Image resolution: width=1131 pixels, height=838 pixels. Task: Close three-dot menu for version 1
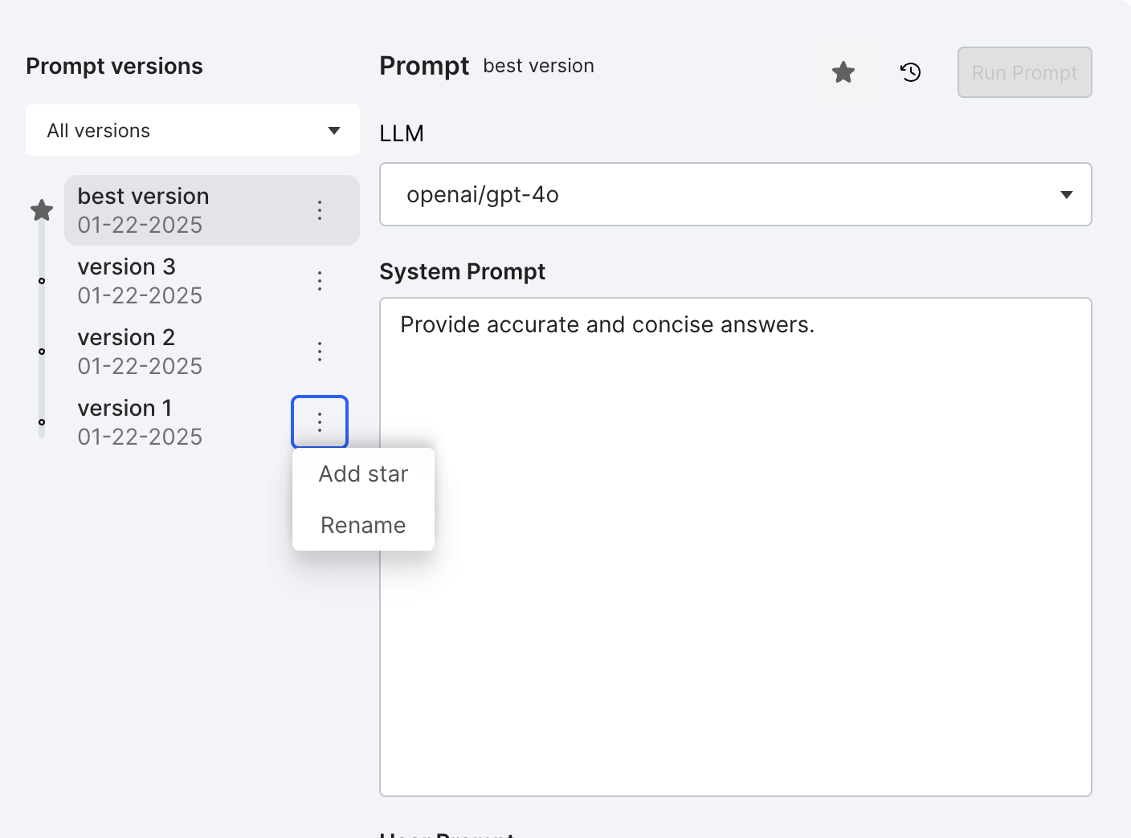(x=320, y=422)
